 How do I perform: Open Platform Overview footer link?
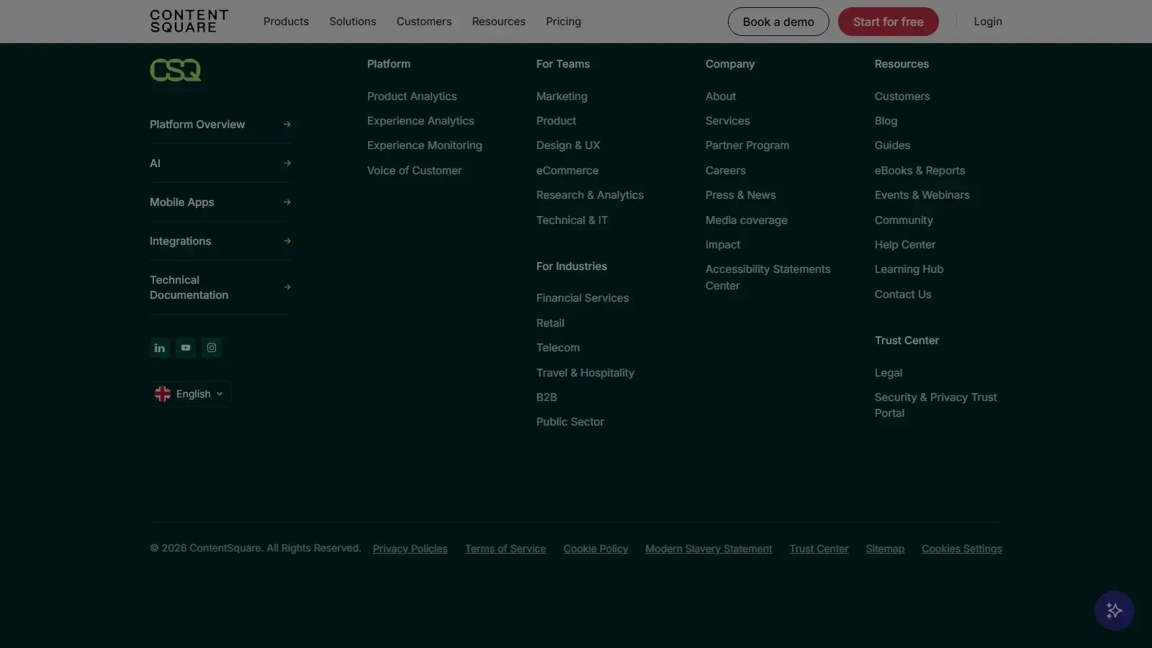click(x=197, y=125)
